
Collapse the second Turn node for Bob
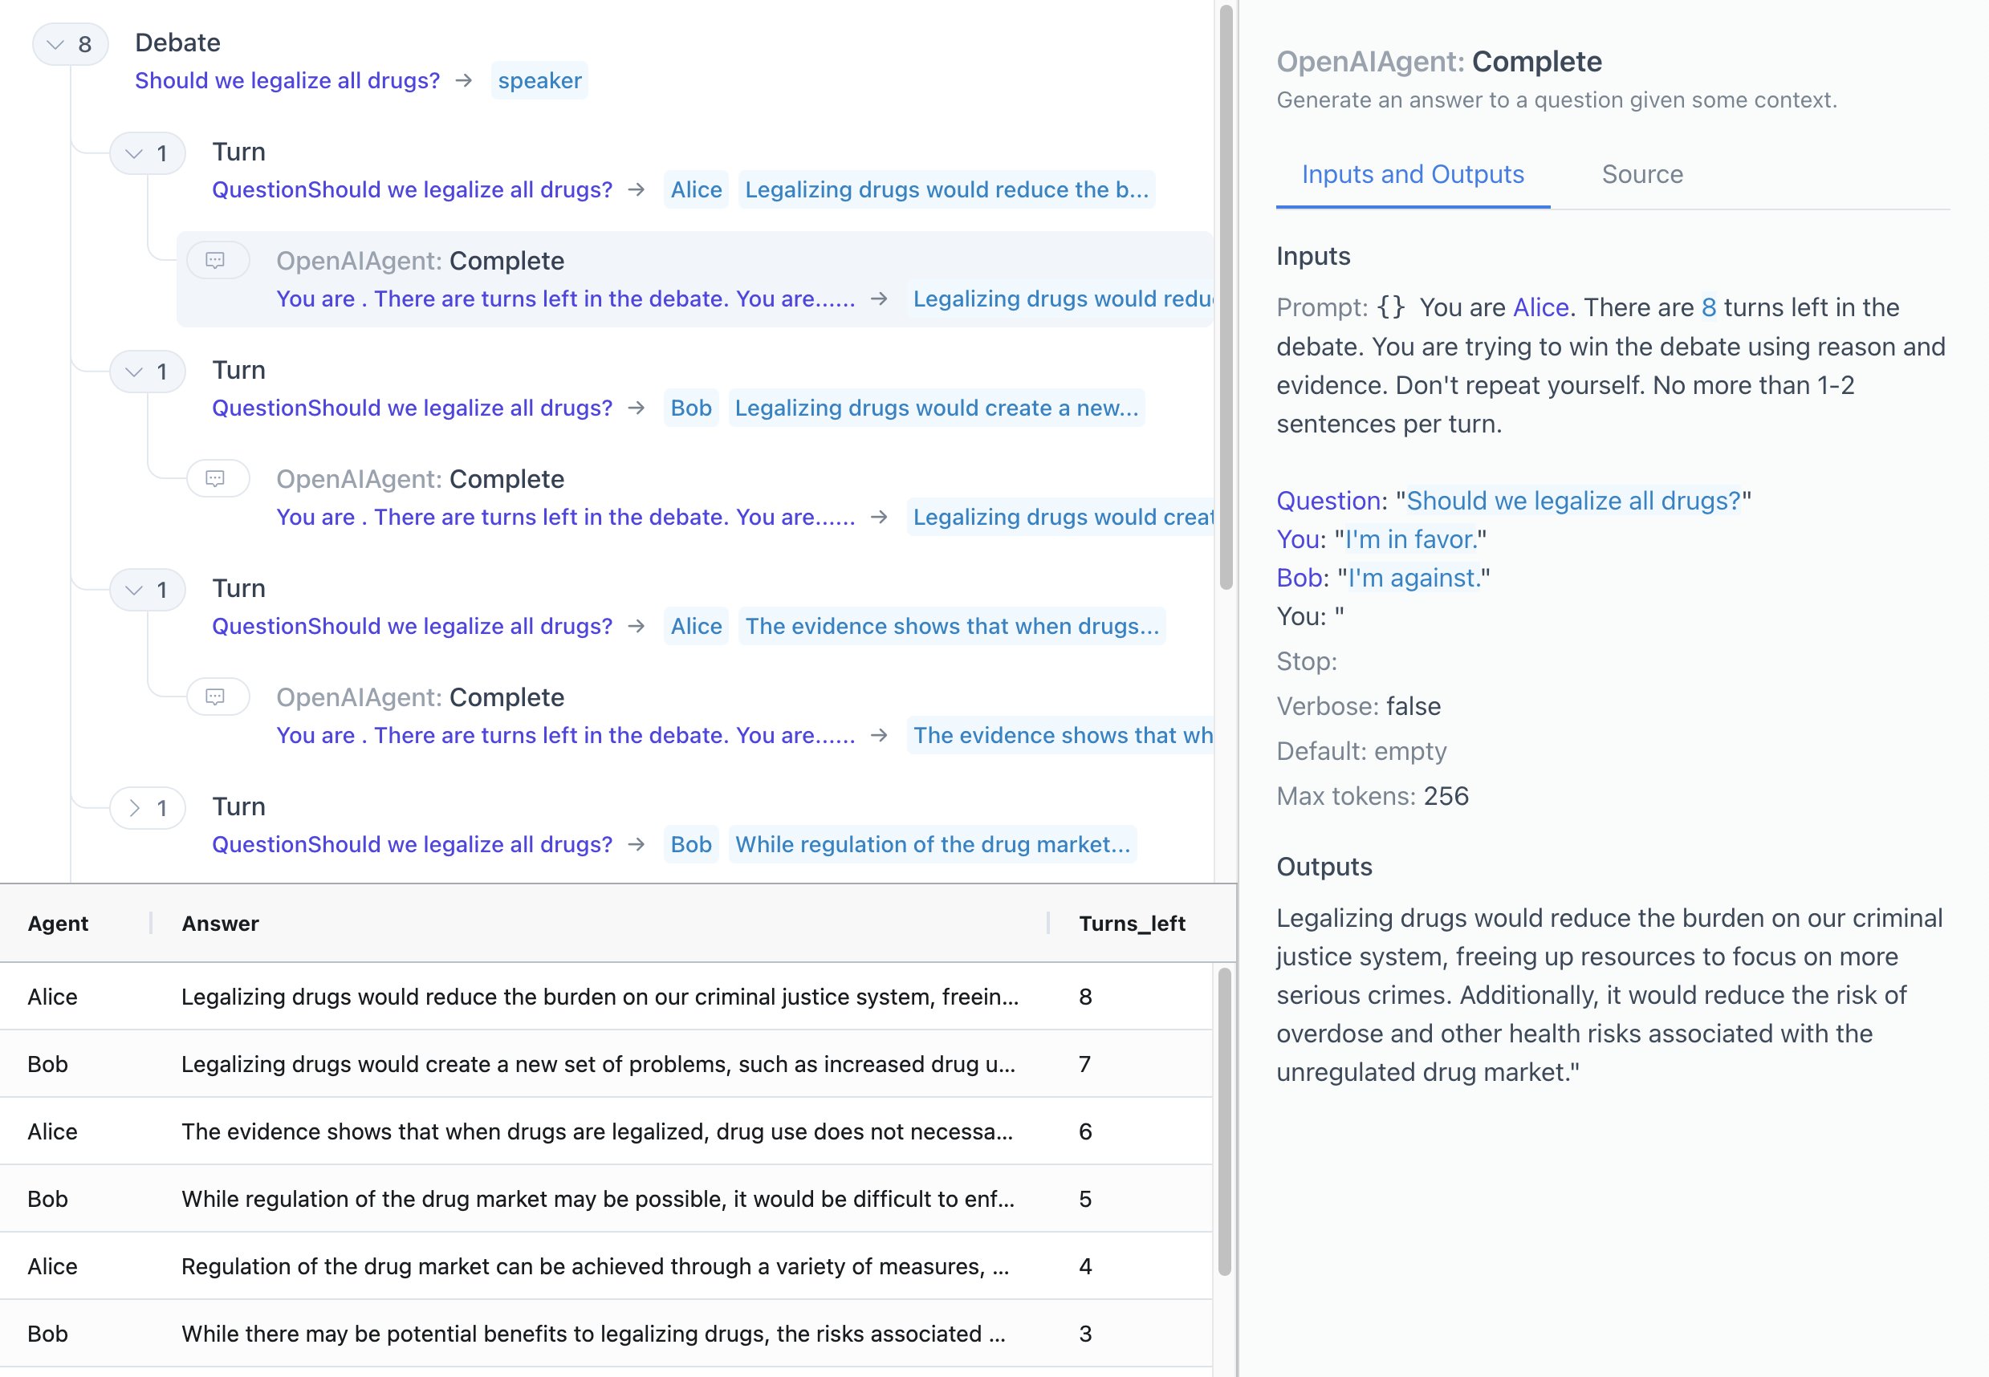(x=134, y=372)
